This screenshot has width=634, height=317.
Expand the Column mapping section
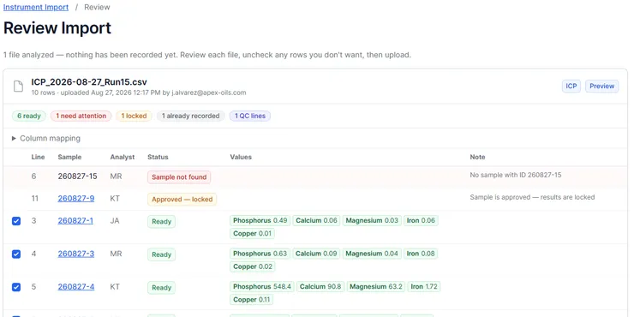coord(46,138)
